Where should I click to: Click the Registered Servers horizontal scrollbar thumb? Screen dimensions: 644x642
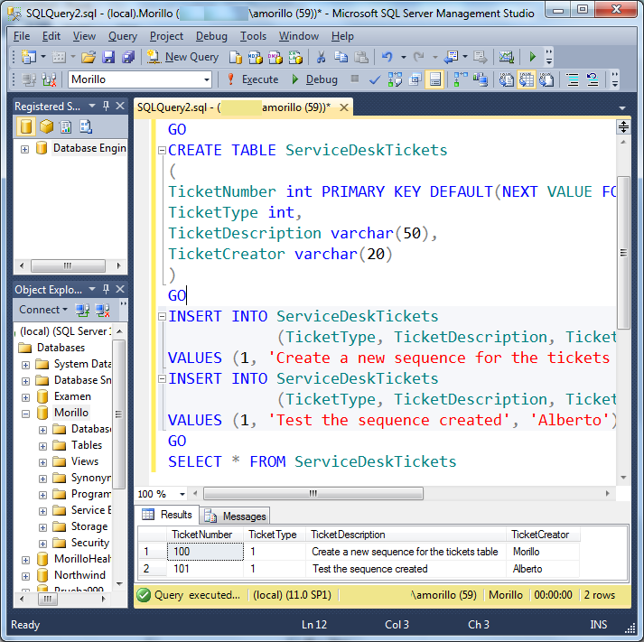coord(68,265)
